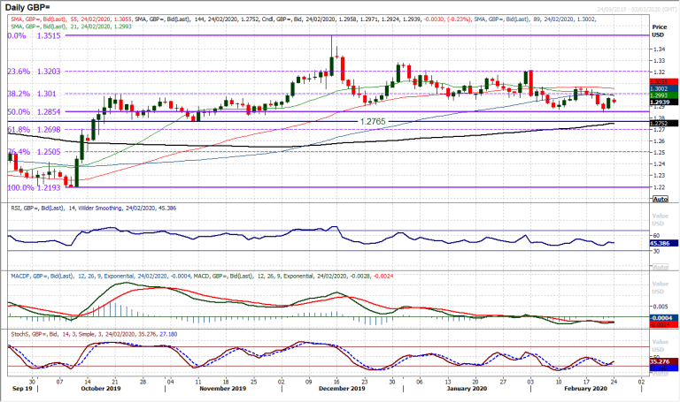Screen dimensions: 680x402
Task: Click the 1.2752 SMA 144 price tag
Action: [664, 124]
